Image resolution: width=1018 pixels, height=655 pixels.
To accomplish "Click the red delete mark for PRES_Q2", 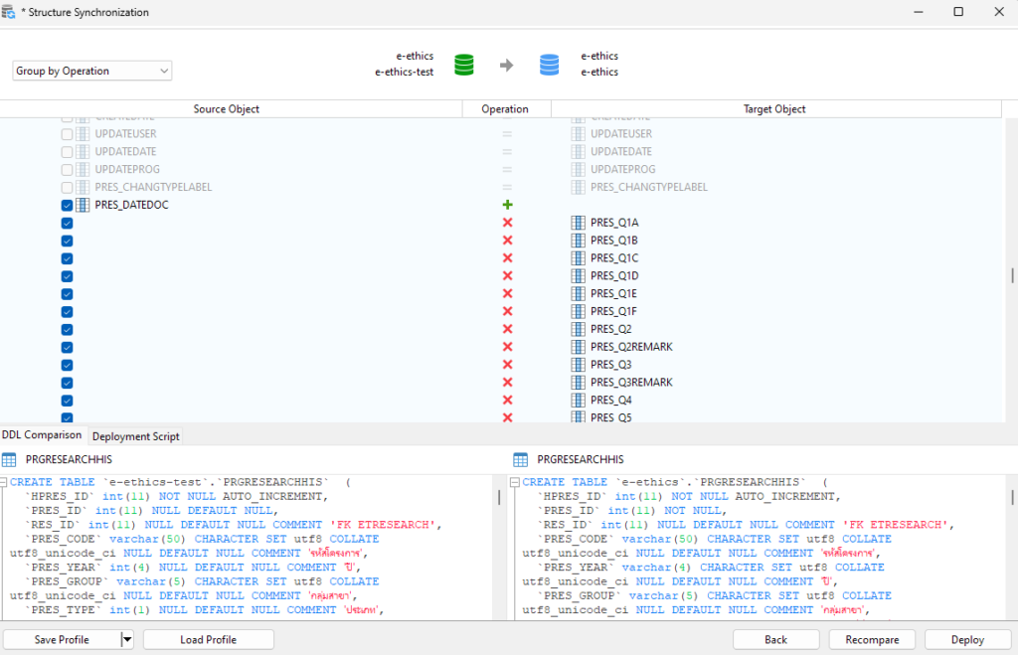I will [507, 329].
